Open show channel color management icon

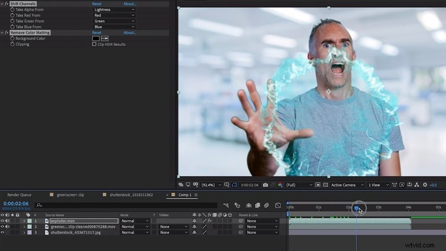coord(280,185)
